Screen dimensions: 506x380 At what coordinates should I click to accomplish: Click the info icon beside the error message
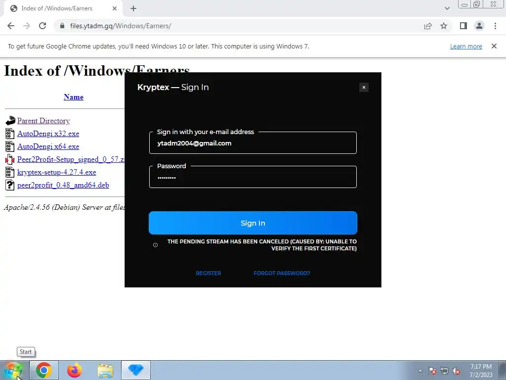[x=155, y=245]
